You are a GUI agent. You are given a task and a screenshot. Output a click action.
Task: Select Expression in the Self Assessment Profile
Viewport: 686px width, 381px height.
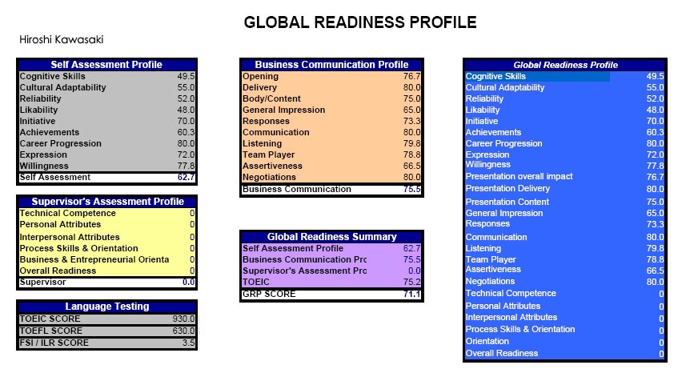click(43, 154)
